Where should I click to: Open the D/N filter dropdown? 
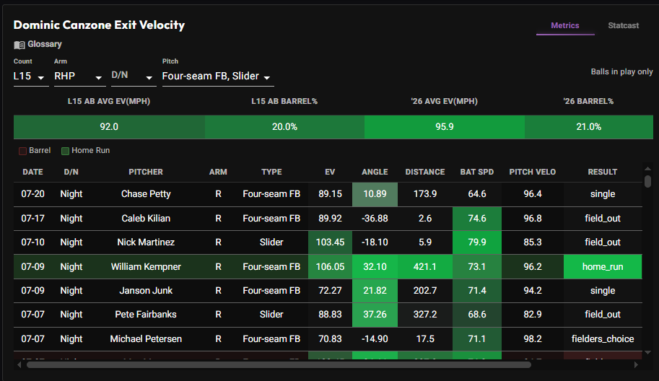134,76
